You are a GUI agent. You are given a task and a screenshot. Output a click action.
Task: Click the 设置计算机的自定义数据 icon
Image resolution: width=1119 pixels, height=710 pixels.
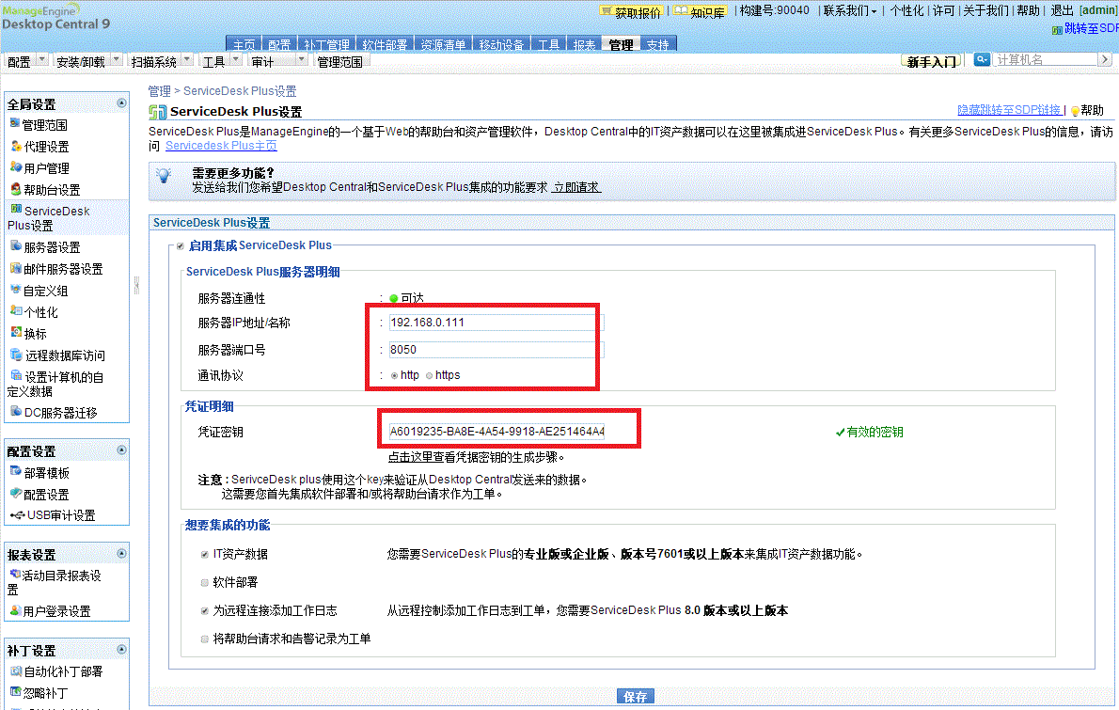[16, 375]
